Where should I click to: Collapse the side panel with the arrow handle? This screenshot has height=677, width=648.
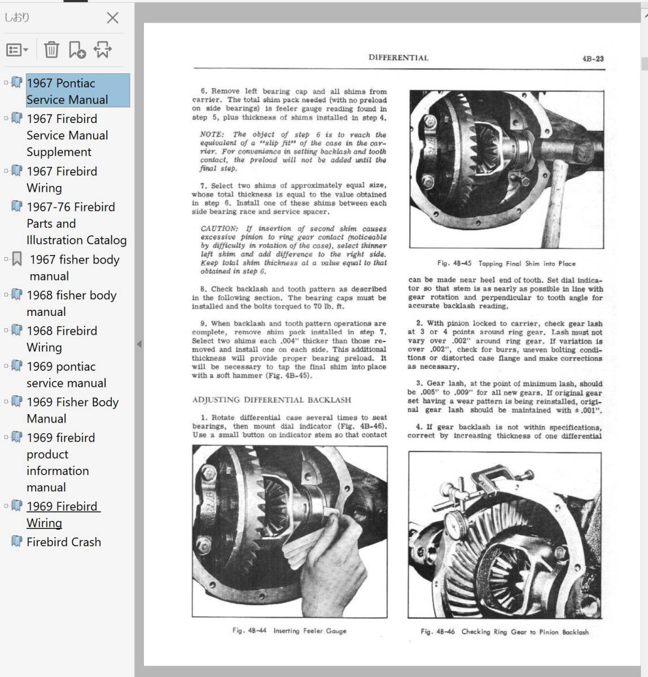tap(139, 344)
